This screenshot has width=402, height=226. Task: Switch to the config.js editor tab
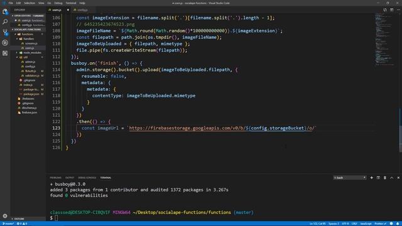(x=82, y=10)
